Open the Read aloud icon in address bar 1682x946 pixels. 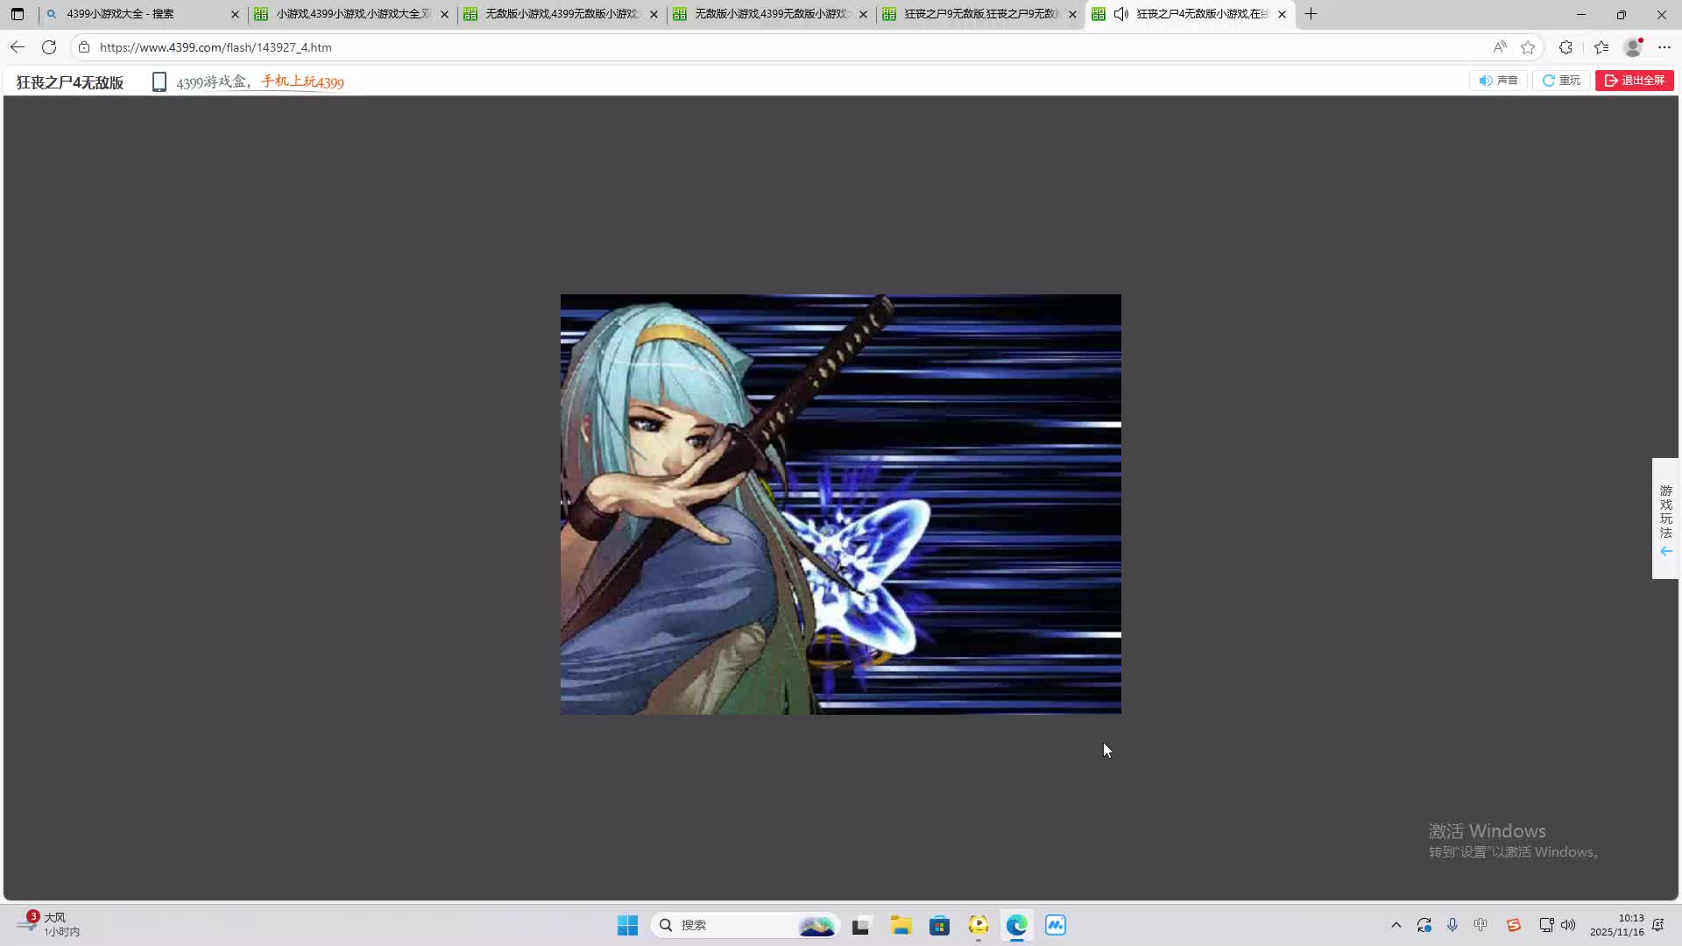(1500, 47)
